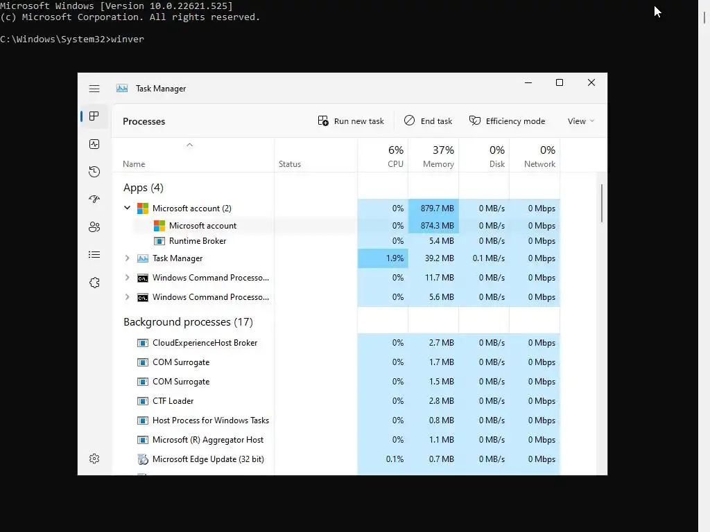Click the 879.7 MB memory cell
Image resolution: width=710 pixels, height=532 pixels.
[434, 208]
